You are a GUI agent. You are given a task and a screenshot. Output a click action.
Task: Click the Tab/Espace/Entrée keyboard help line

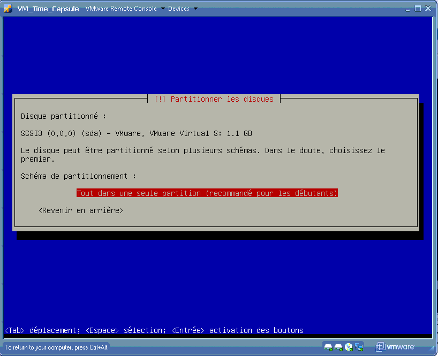tap(154, 330)
